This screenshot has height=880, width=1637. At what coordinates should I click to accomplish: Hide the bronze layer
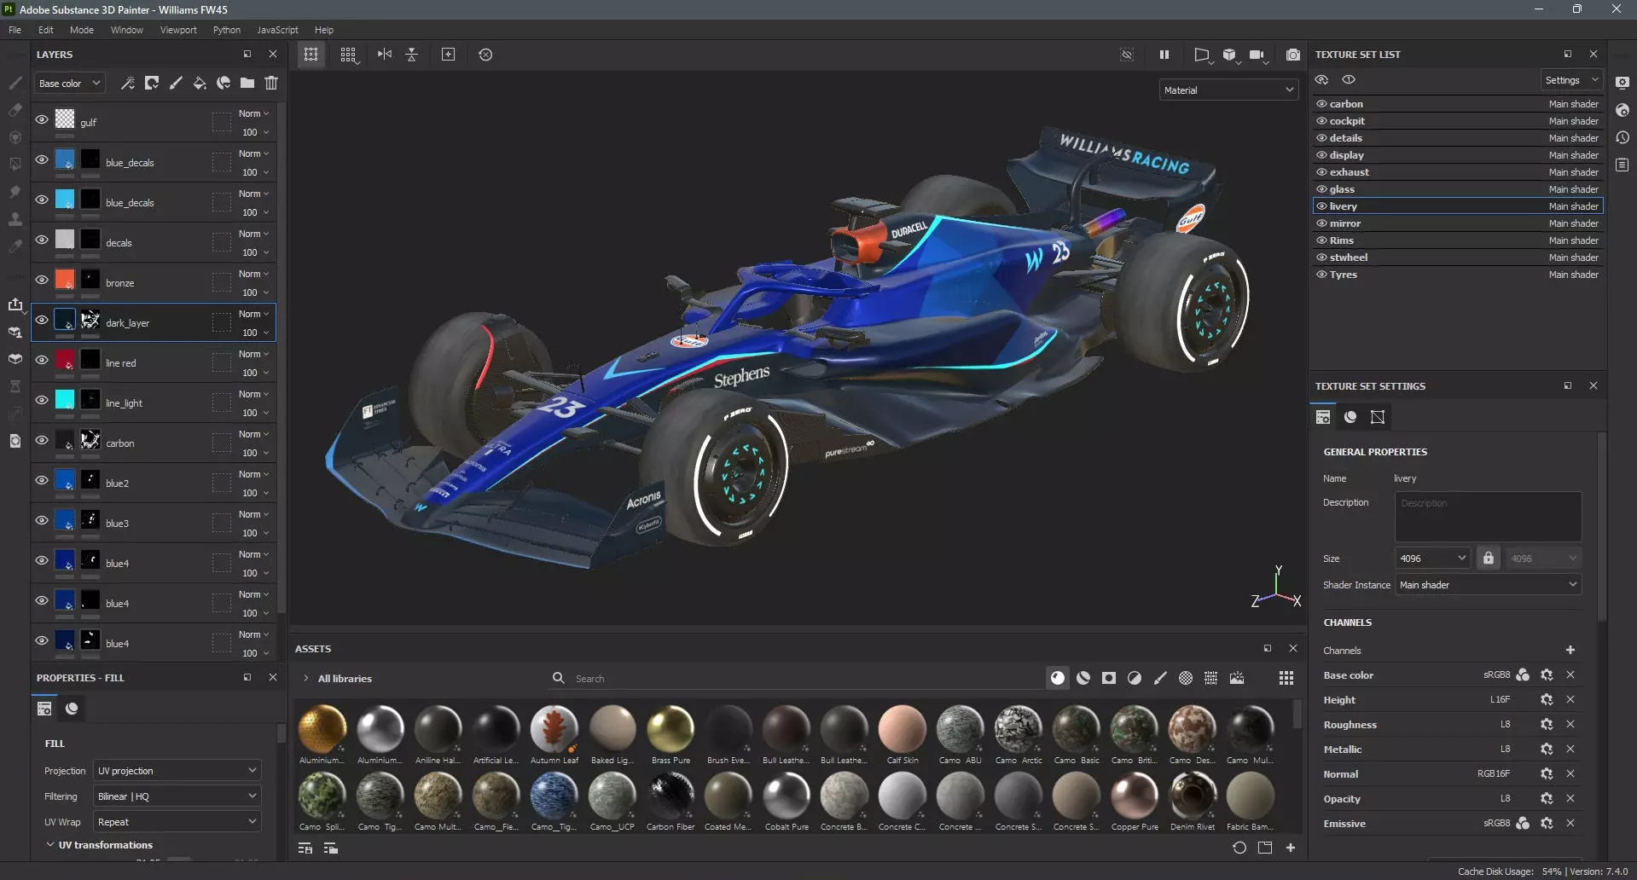point(41,280)
